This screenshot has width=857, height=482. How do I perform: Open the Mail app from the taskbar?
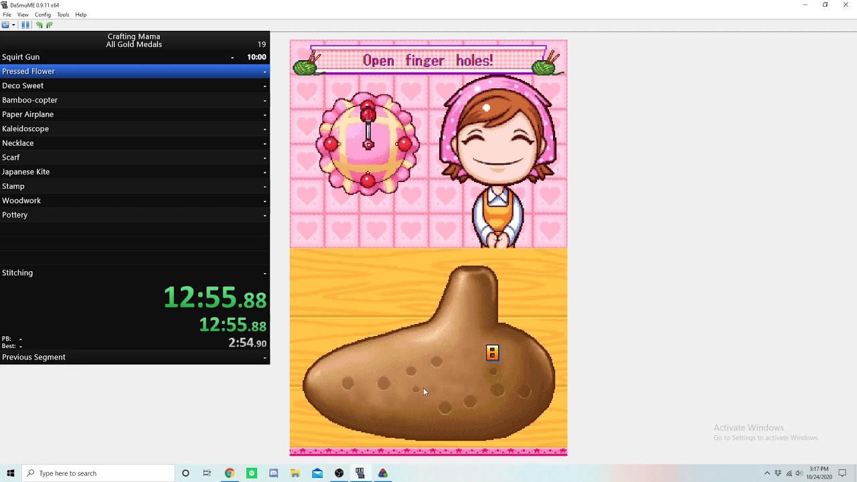pyautogui.click(x=317, y=473)
